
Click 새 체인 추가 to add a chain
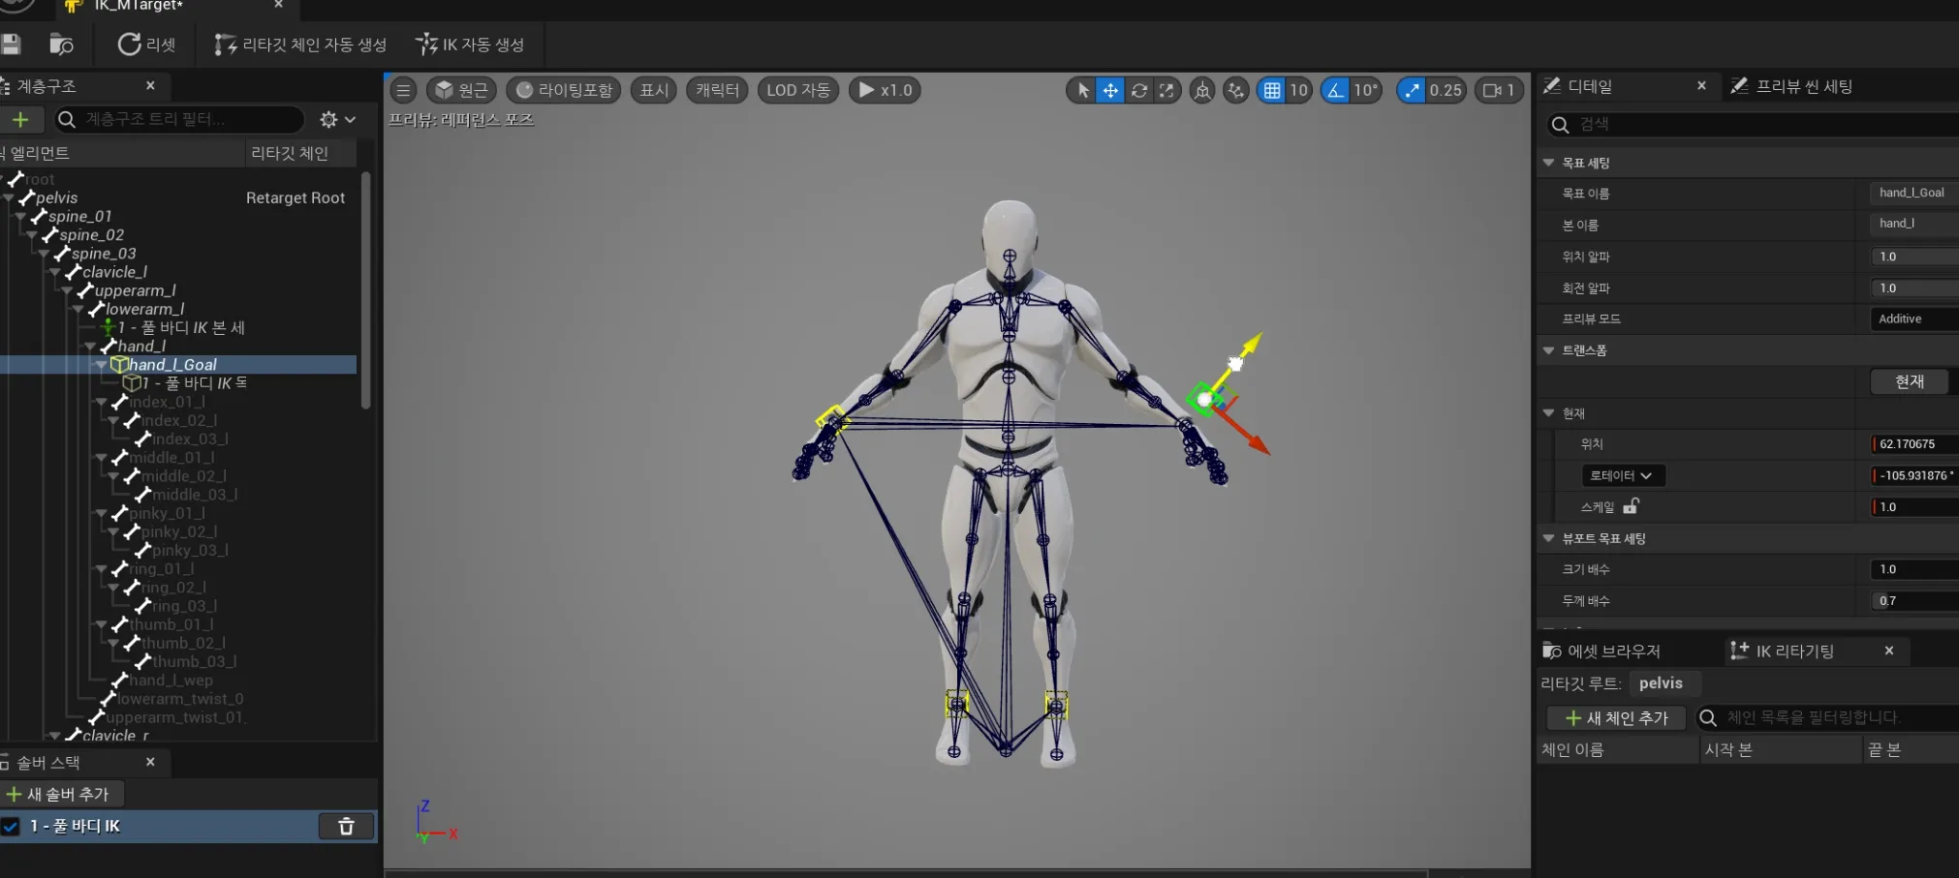[x=1616, y=717]
